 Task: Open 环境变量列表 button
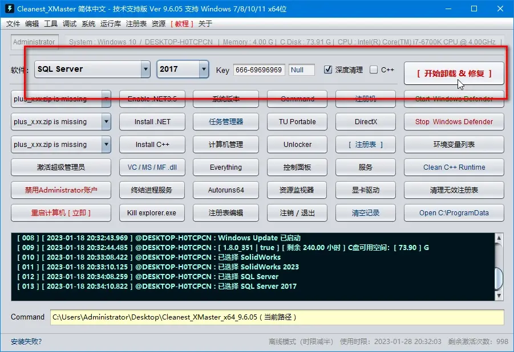click(454, 145)
